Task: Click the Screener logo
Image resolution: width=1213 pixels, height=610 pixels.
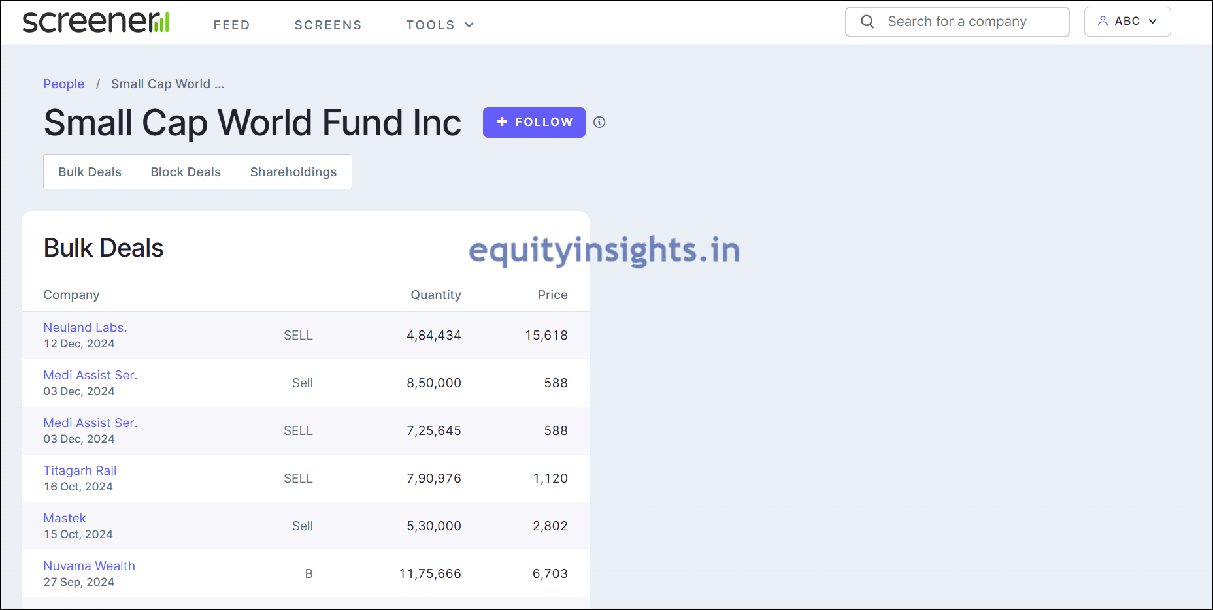Action: click(96, 22)
